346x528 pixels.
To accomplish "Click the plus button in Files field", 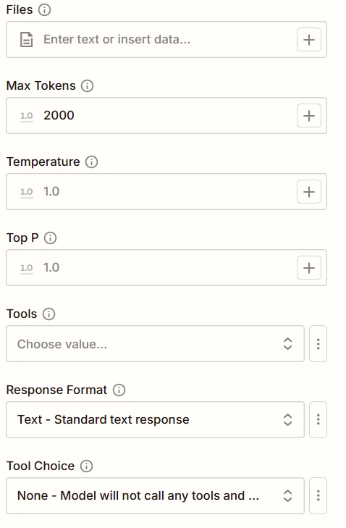I will [309, 40].
